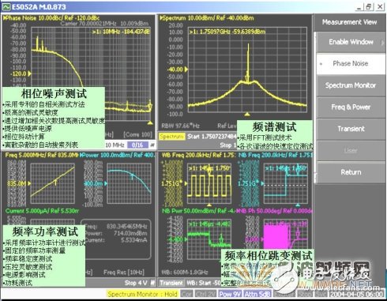Click the Svc status indicator

click(321, 294)
